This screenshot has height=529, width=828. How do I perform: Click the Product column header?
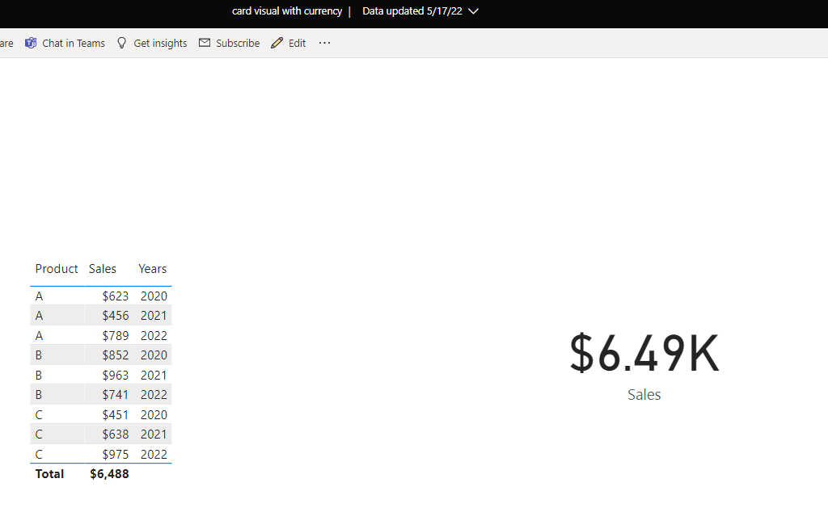[57, 269]
